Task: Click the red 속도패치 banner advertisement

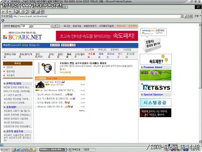Action: click(97, 36)
